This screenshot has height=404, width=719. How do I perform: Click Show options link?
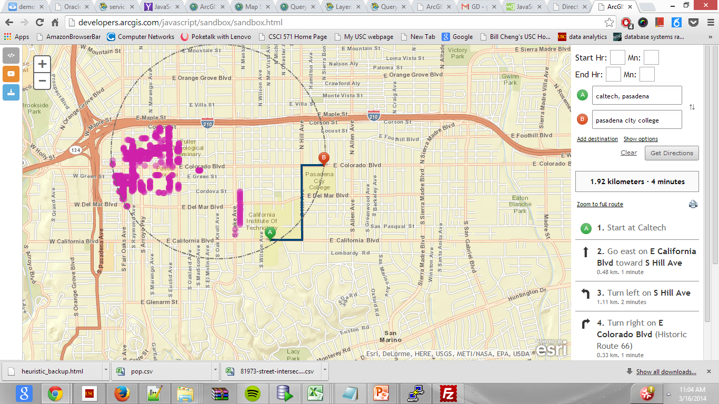point(641,139)
